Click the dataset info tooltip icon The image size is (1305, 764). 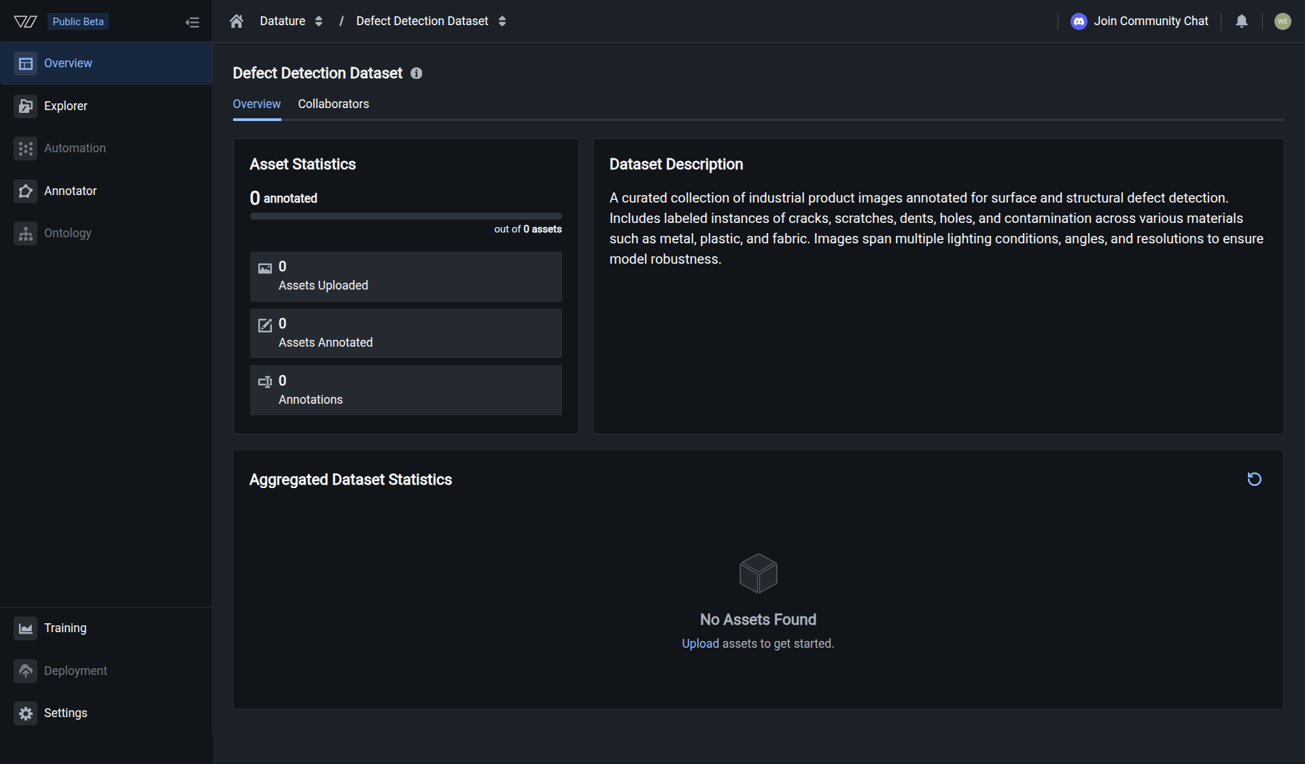[x=416, y=73]
